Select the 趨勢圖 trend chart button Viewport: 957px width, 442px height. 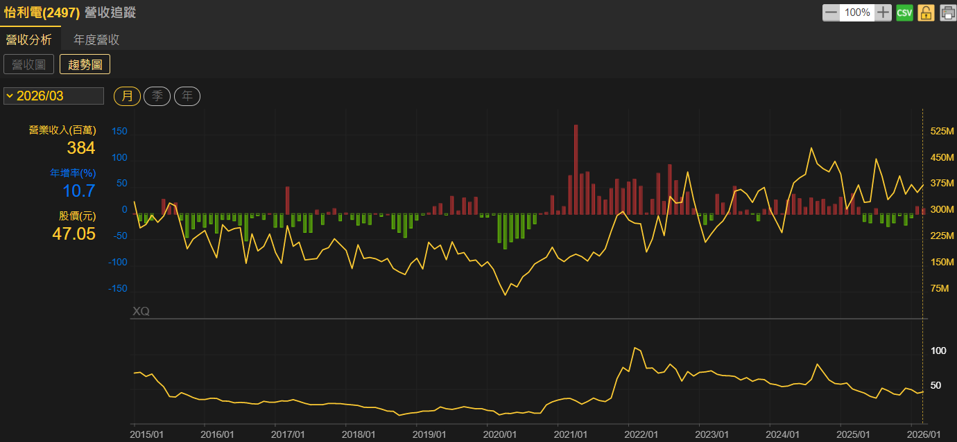(x=85, y=64)
